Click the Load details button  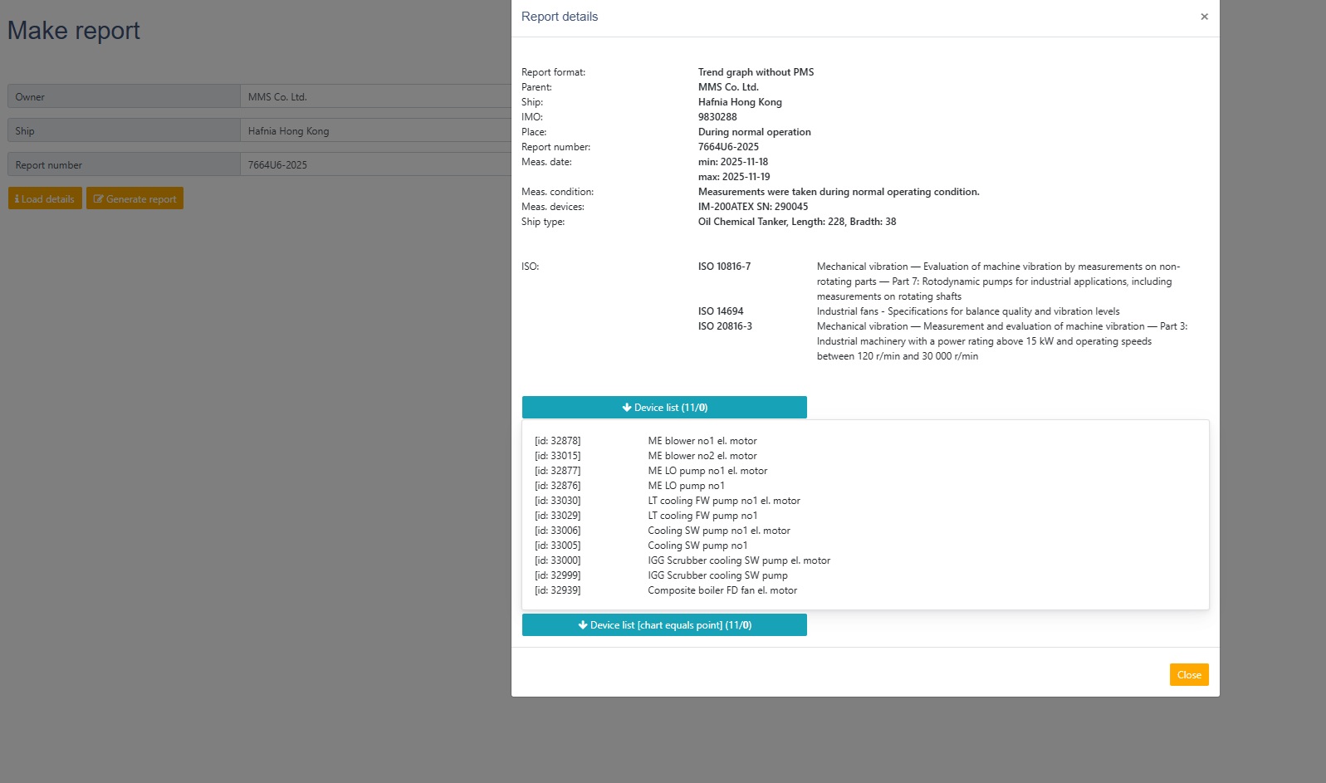pyautogui.click(x=45, y=199)
